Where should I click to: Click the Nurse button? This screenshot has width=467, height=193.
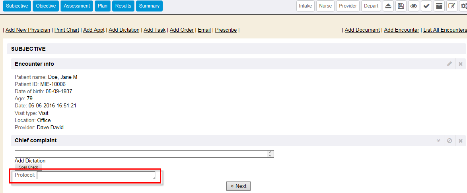(x=325, y=6)
